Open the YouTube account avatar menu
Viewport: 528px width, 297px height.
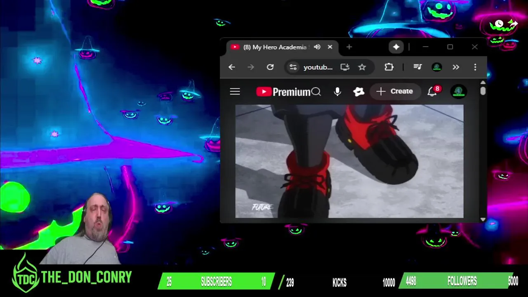(x=459, y=92)
